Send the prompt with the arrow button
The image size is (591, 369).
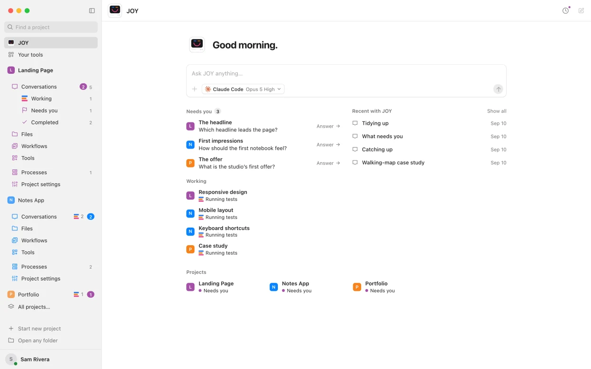[x=498, y=89]
